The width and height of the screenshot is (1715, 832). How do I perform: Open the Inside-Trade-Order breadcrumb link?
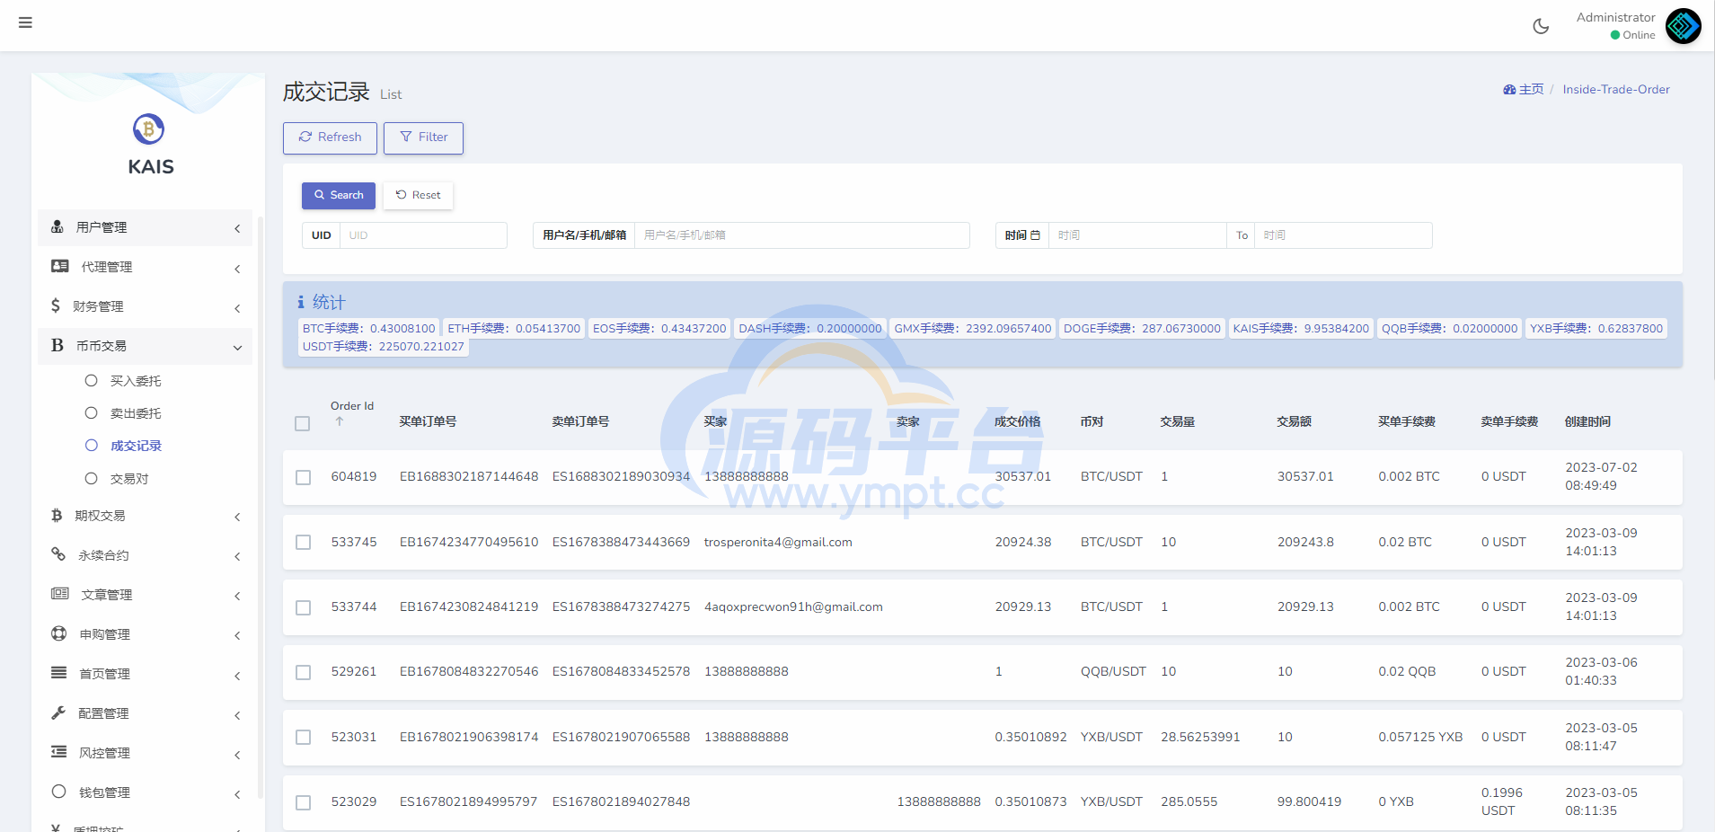tap(1616, 90)
